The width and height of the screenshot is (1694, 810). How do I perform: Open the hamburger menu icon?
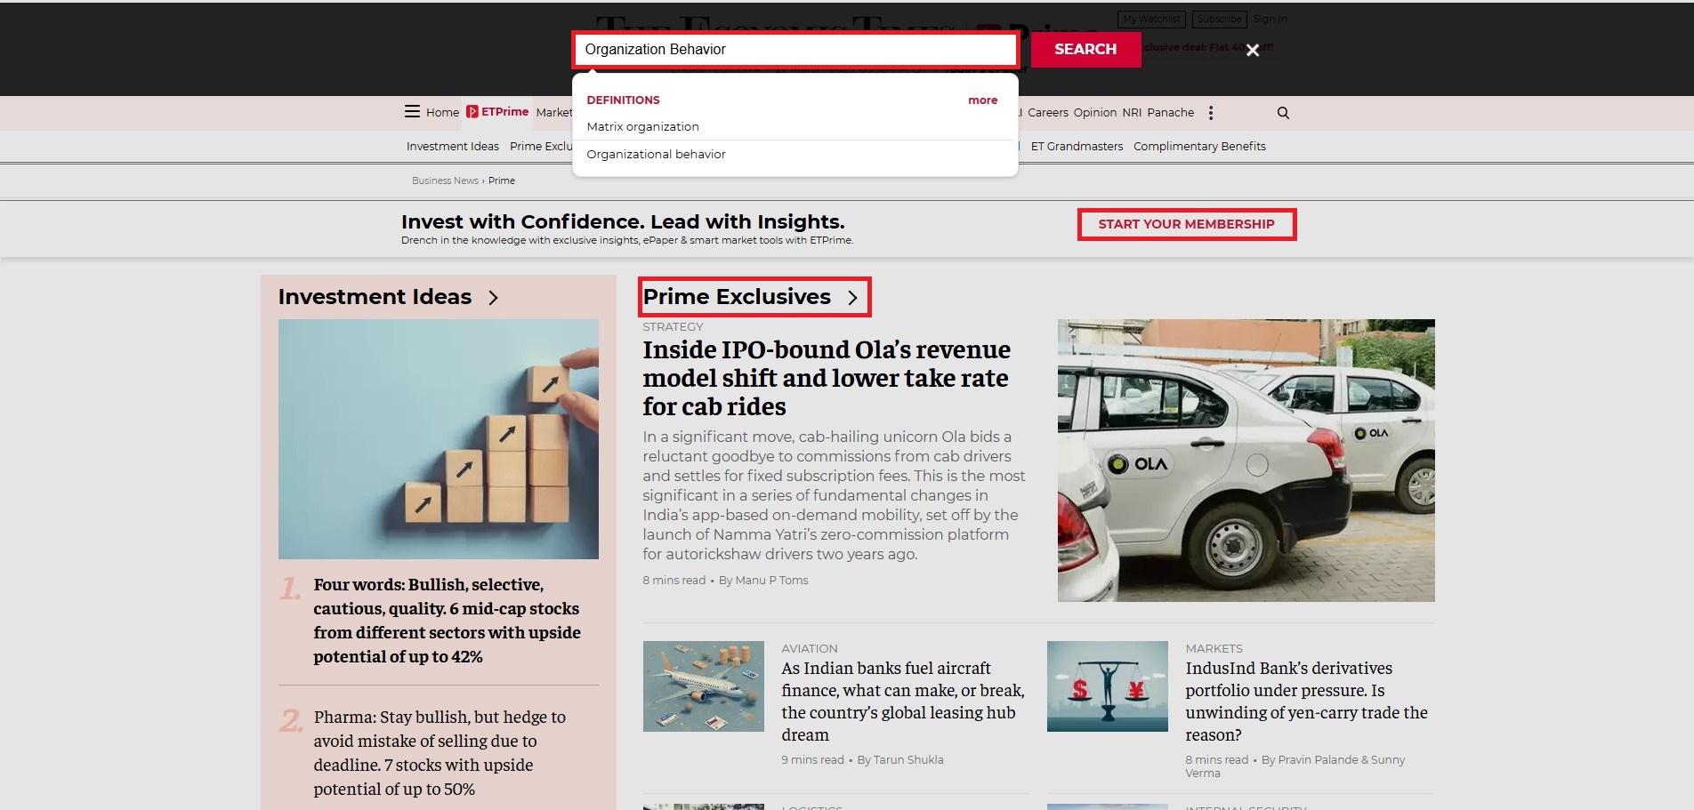[x=412, y=112]
